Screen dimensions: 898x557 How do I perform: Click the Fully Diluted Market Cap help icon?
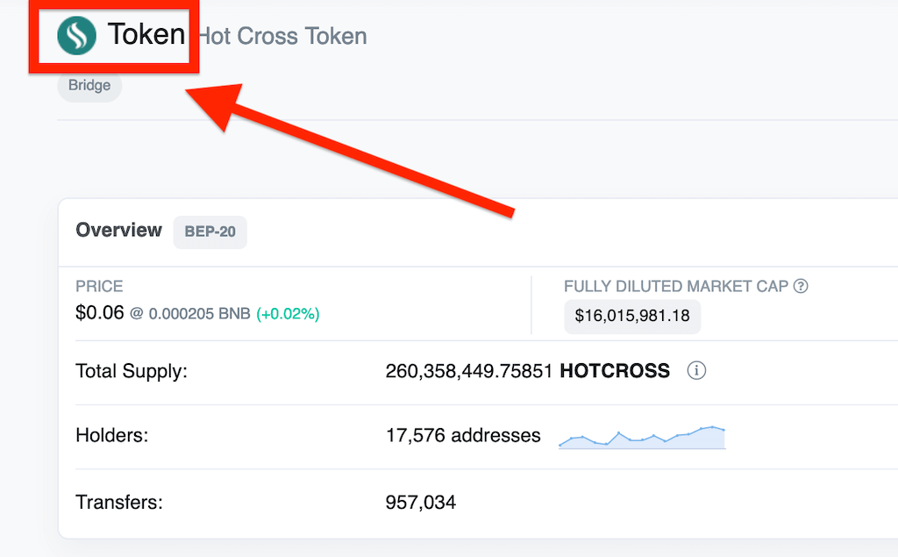point(801,286)
